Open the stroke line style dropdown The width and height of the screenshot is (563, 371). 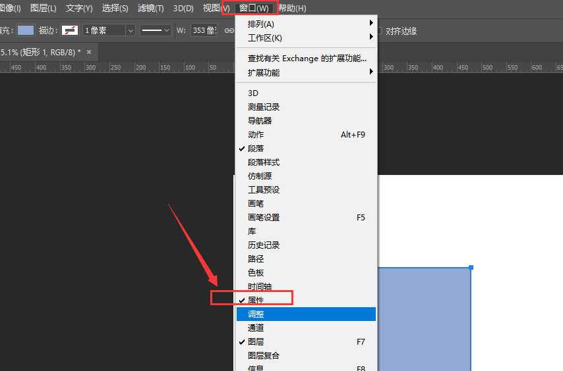coord(156,30)
